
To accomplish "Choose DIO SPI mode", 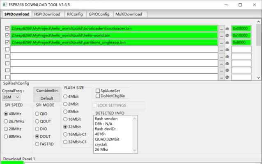I will (37, 129).
